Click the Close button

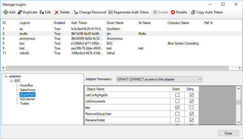coord(228,133)
